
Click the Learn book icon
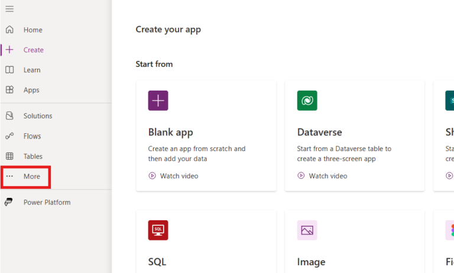(9, 70)
